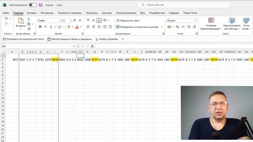Center text horizontally
This screenshot has width=253, height=142.
coord(94,27)
